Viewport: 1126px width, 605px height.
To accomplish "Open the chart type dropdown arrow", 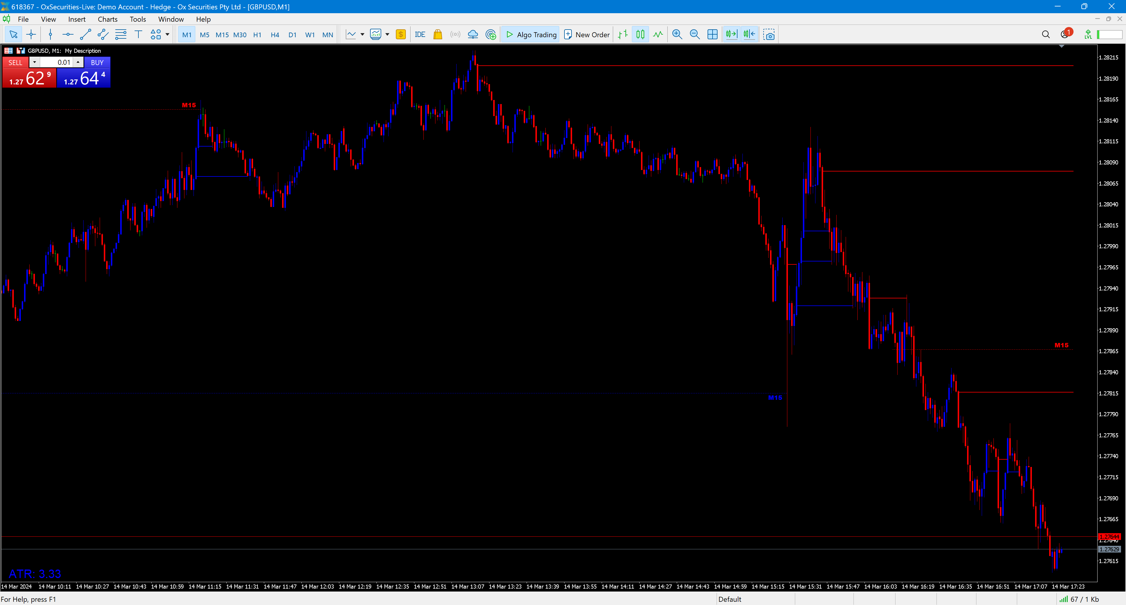I will tap(362, 35).
